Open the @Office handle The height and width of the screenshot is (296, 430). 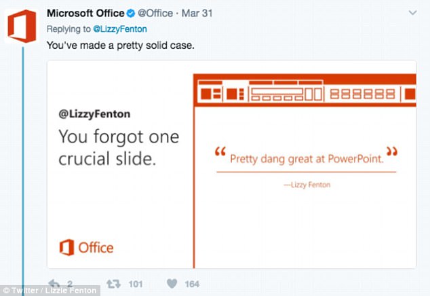pyautogui.click(x=155, y=13)
